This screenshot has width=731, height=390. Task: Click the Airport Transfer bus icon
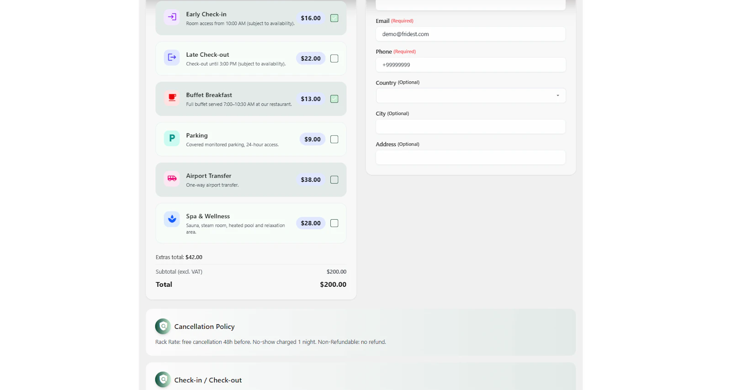[172, 179]
